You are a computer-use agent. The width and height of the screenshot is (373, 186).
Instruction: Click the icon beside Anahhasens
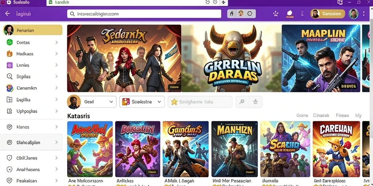[9, 169]
